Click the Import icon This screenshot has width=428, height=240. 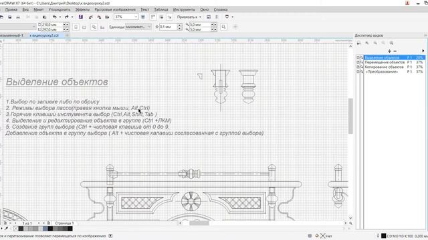click(91, 17)
